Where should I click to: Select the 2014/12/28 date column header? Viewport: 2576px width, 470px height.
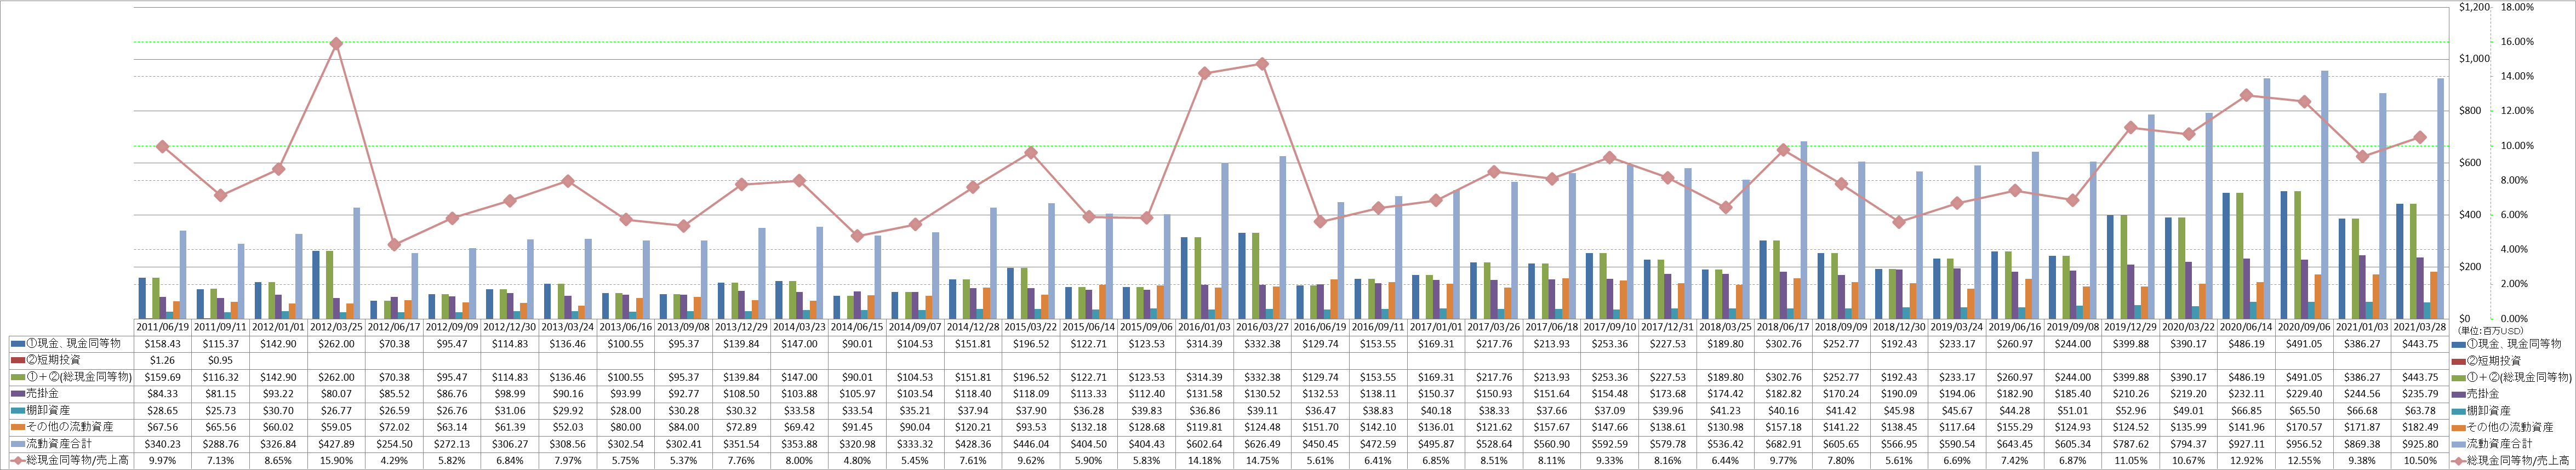(x=973, y=327)
